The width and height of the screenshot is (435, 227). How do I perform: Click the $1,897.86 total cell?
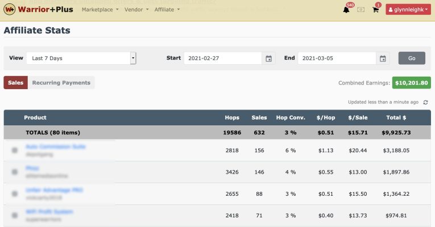(396, 172)
